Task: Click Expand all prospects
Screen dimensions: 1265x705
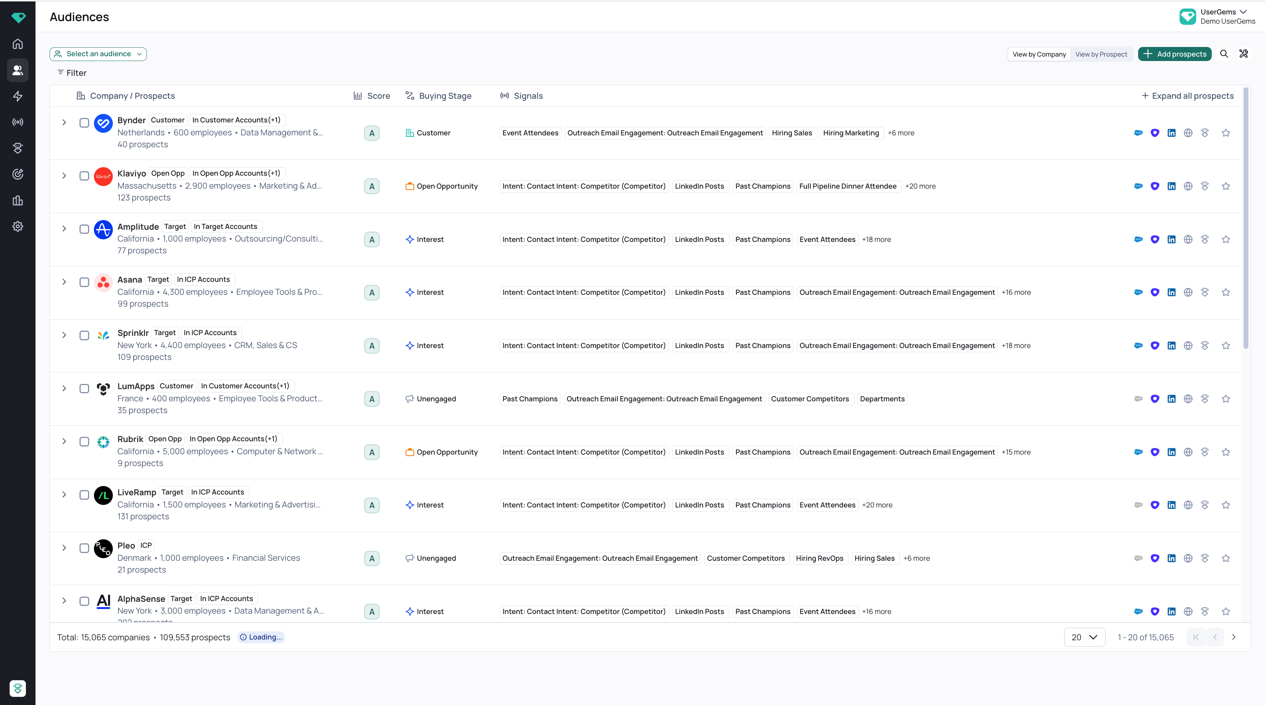Action: coord(1187,96)
